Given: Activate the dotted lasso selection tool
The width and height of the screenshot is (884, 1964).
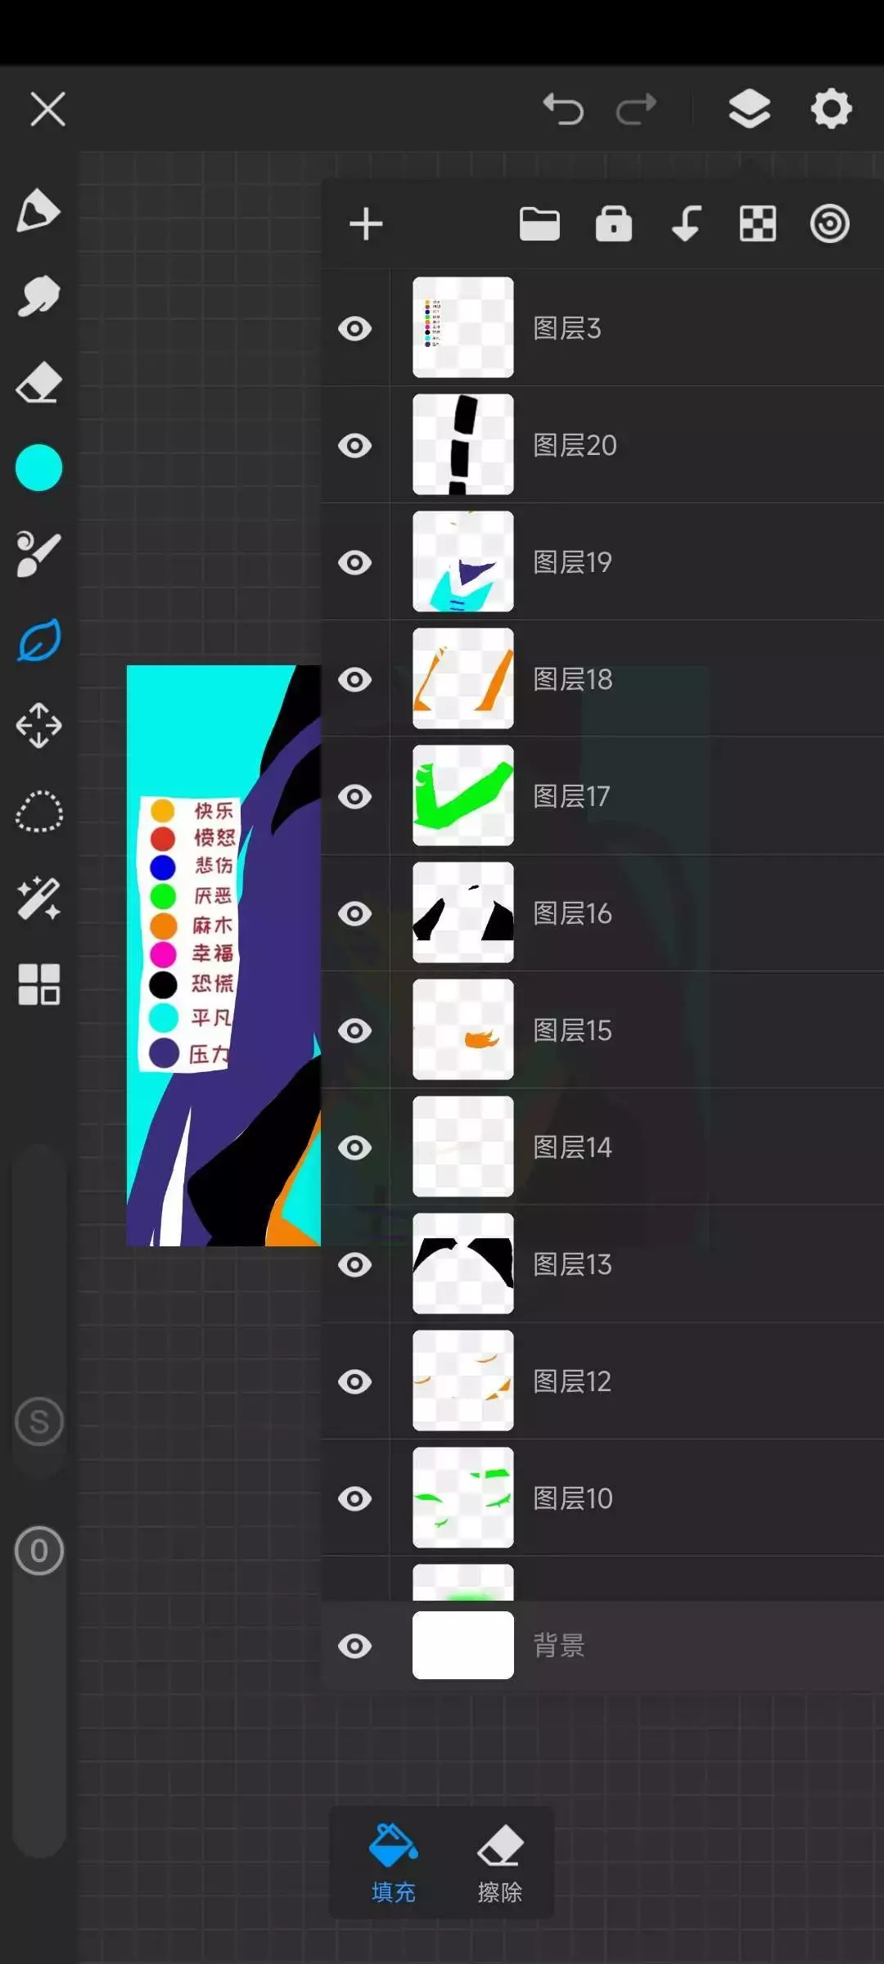Looking at the screenshot, I should coord(38,812).
